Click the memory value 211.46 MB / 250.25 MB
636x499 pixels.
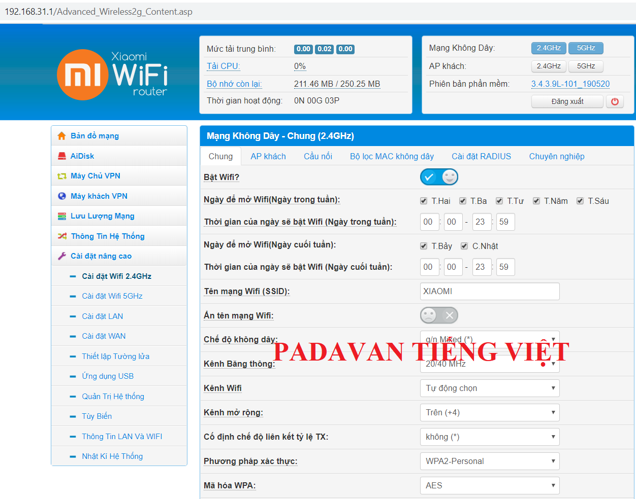pyautogui.click(x=337, y=84)
